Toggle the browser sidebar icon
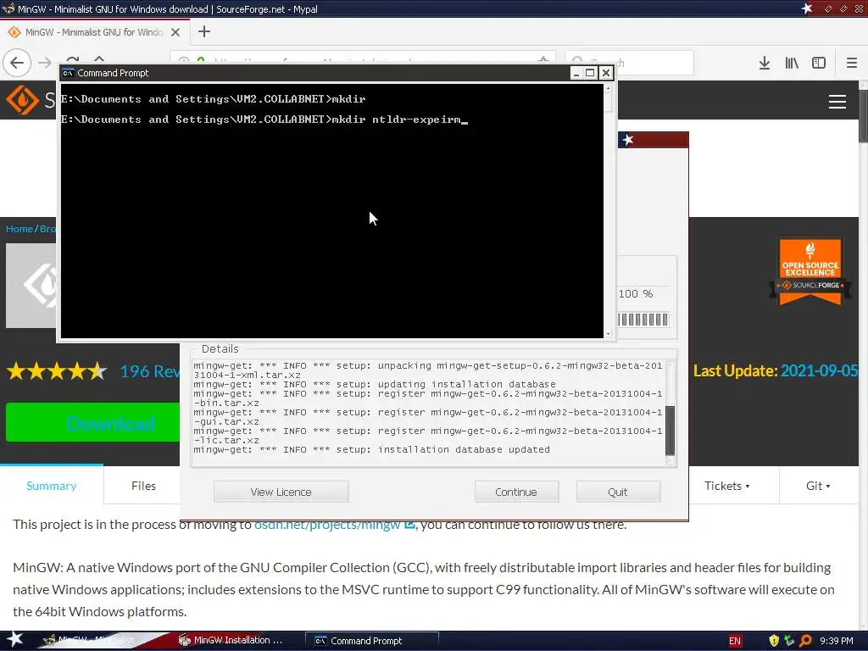 coord(818,63)
